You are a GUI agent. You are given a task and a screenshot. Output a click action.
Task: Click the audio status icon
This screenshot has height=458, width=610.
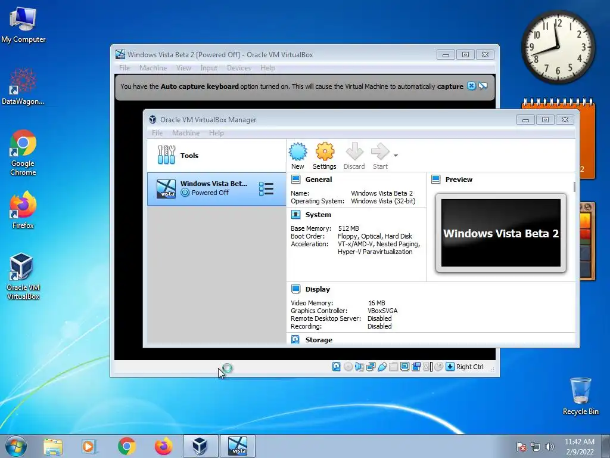point(359,367)
